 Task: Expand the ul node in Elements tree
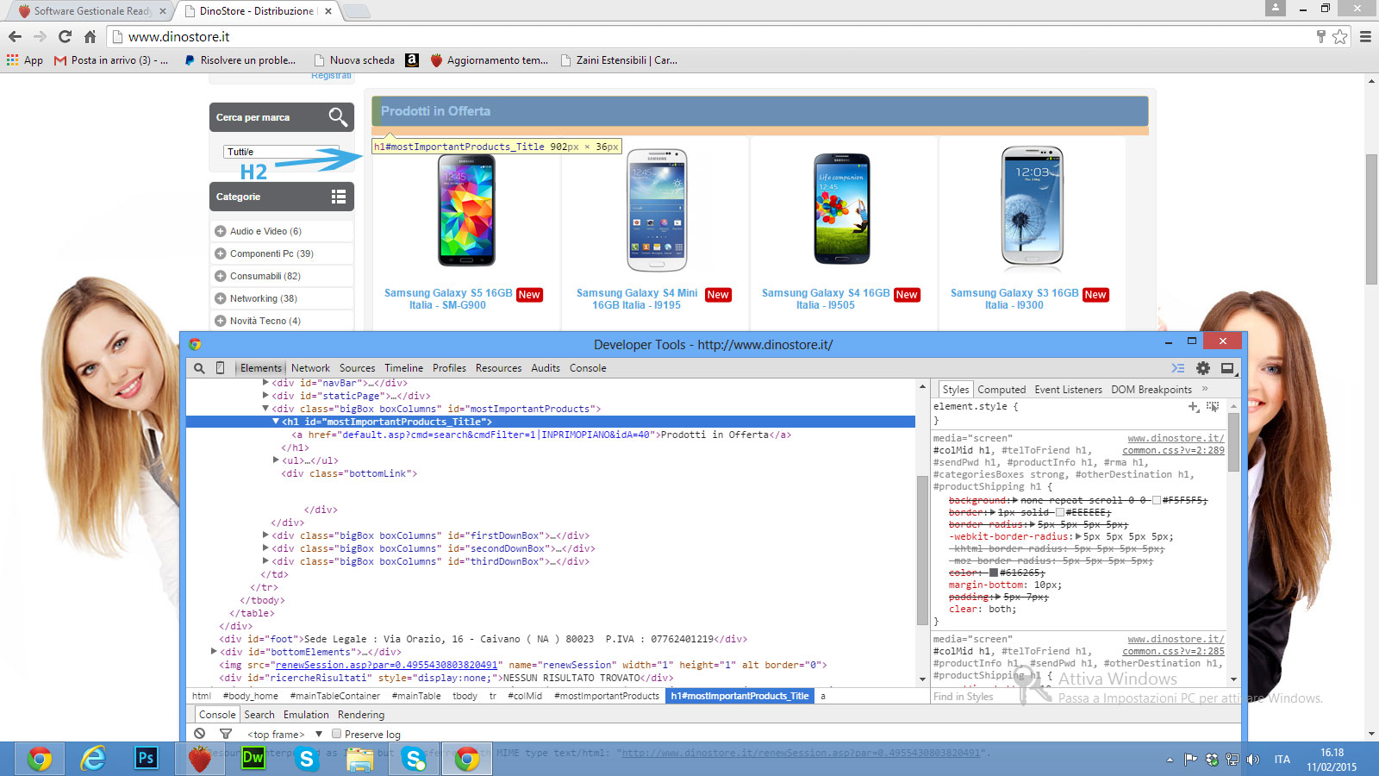276,460
